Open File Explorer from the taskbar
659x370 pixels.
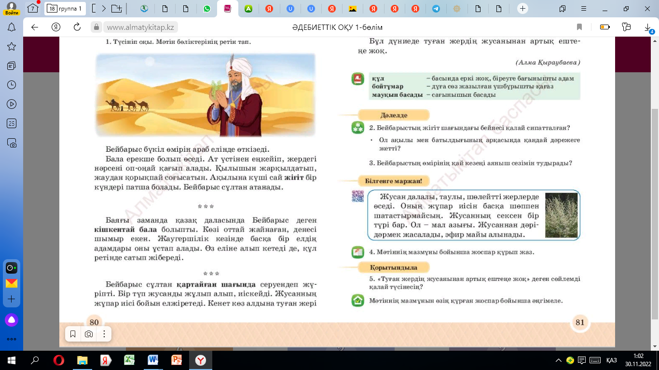[x=82, y=360]
